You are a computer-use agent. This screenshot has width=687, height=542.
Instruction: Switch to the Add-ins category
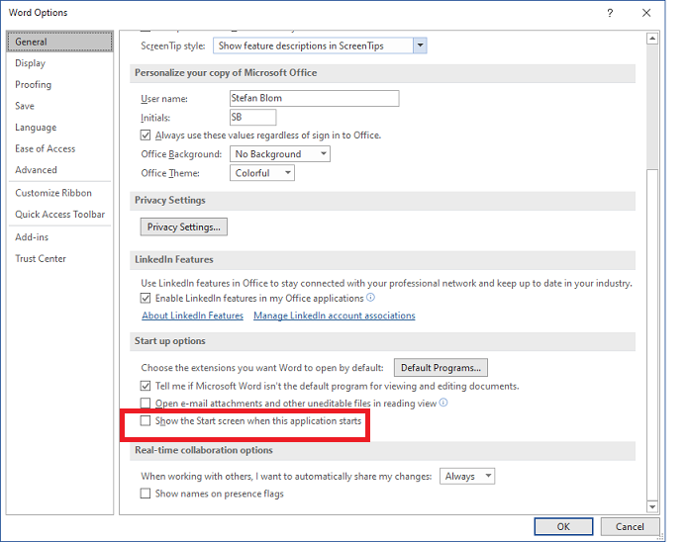[59, 237]
